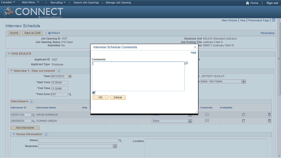Look up Time Zone with magnifier icon
The width and height of the screenshot is (281, 158).
(x=70, y=94)
